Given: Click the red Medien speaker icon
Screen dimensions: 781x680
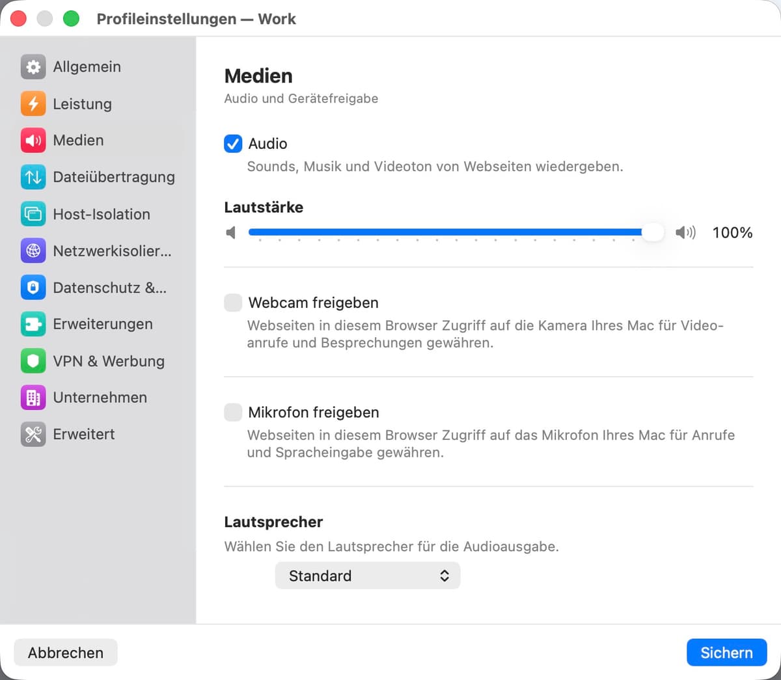Looking at the screenshot, I should [x=33, y=140].
